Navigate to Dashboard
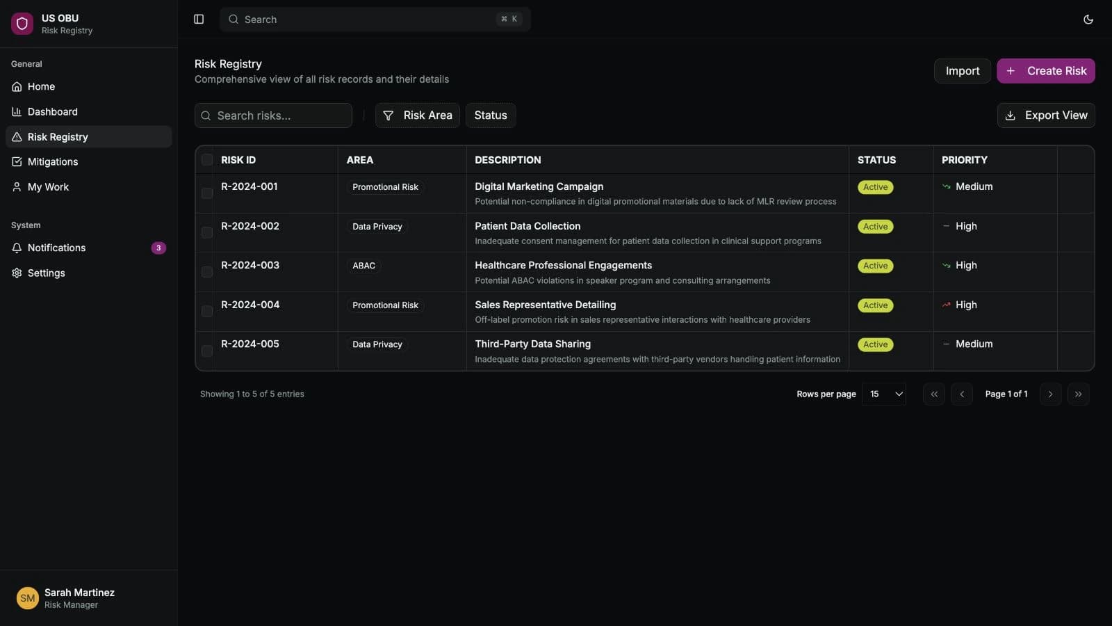Image resolution: width=1112 pixels, height=626 pixels. [89, 112]
